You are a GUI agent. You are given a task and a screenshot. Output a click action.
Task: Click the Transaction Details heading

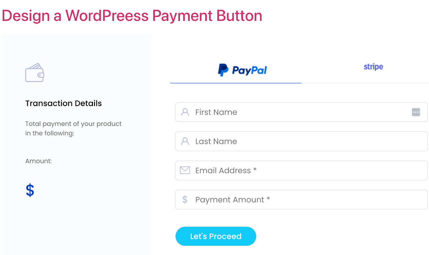click(x=64, y=103)
